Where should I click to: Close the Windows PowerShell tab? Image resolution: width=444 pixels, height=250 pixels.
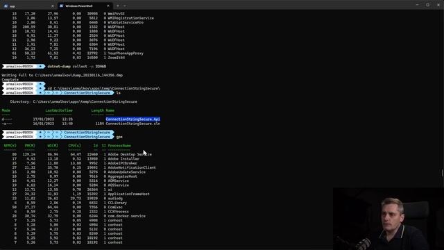[x=108, y=6]
